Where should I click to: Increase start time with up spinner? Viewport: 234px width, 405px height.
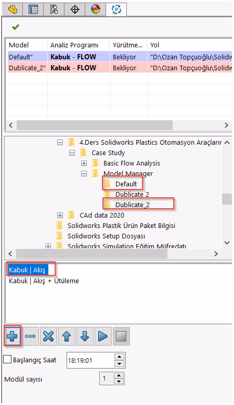(x=119, y=357)
